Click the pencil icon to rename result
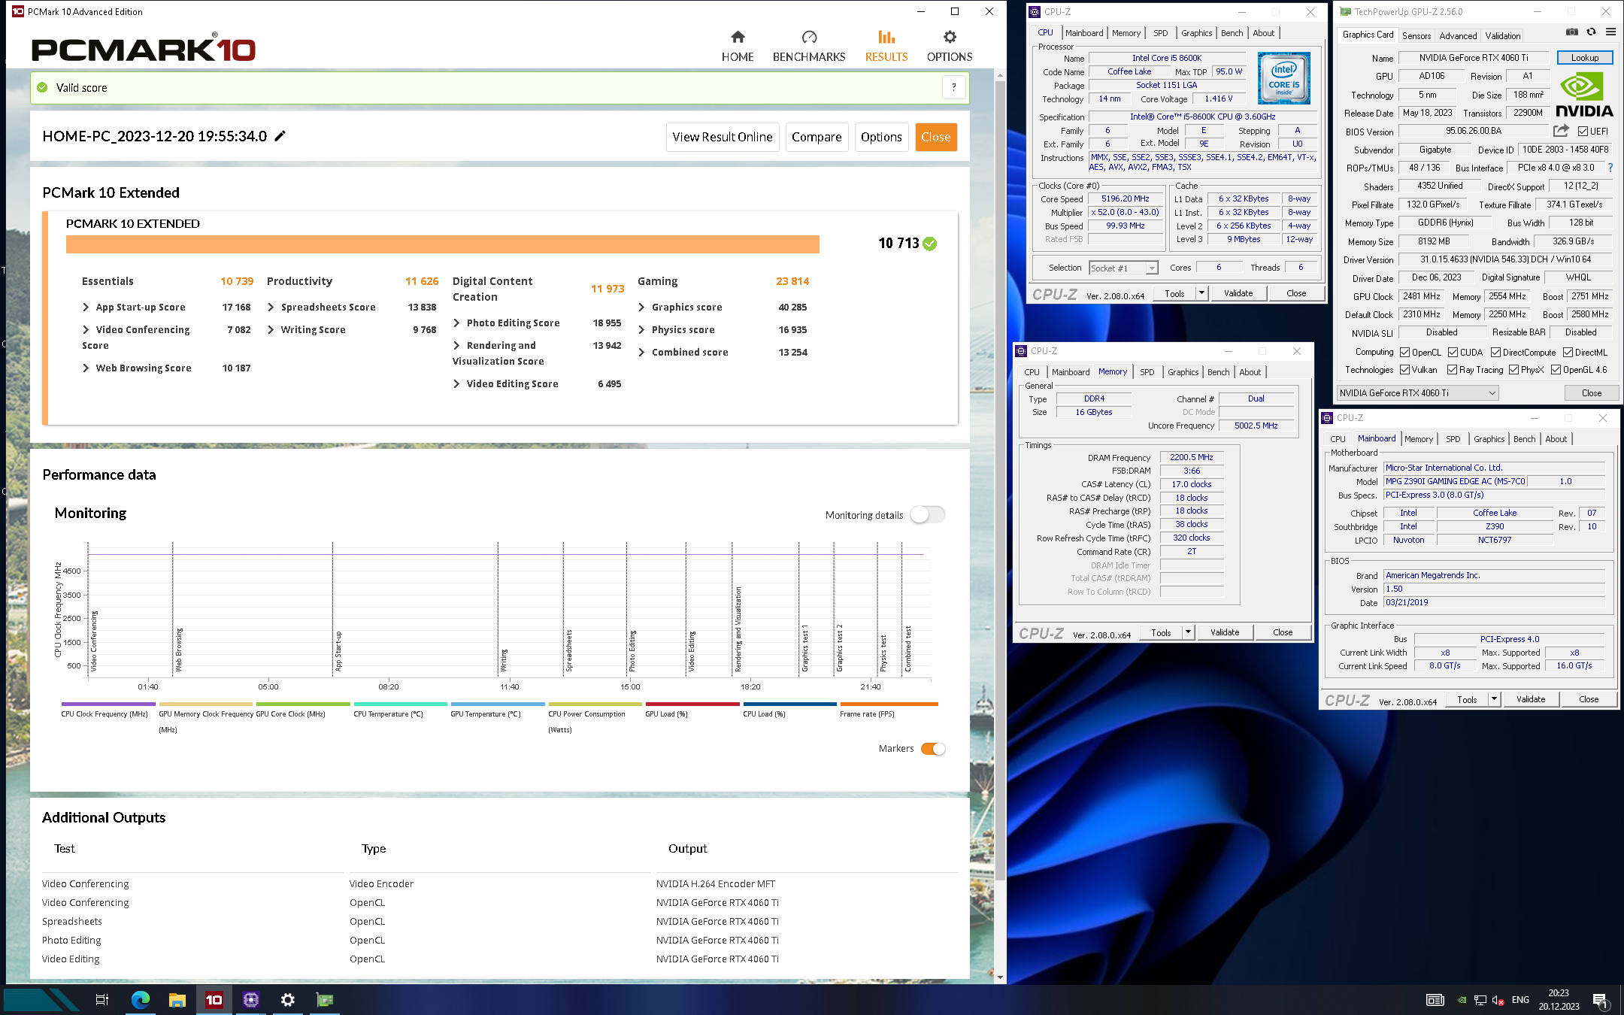Viewport: 1624px width, 1015px height. [x=280, y=136]
